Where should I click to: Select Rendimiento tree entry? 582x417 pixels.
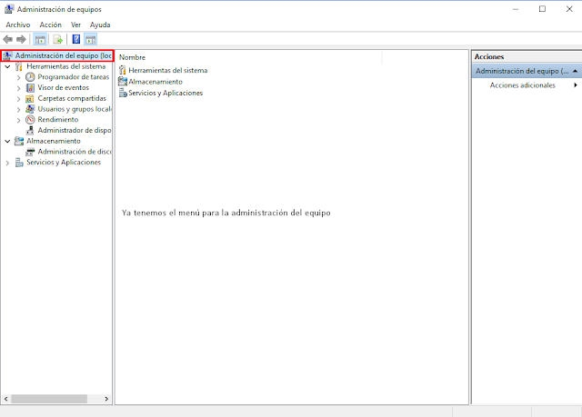58,120
